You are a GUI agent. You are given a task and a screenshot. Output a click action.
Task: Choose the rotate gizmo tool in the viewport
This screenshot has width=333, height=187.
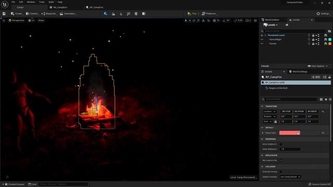(x=194, y=21)
